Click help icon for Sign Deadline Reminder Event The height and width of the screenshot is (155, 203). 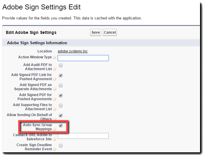click(x=55, y=149)
